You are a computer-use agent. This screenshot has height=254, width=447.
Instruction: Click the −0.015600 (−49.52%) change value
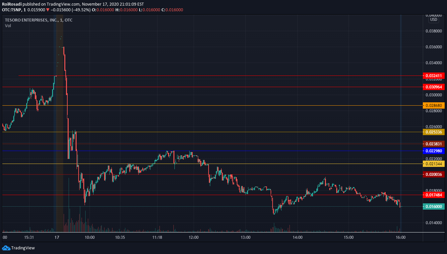click(x=71, y=10)
